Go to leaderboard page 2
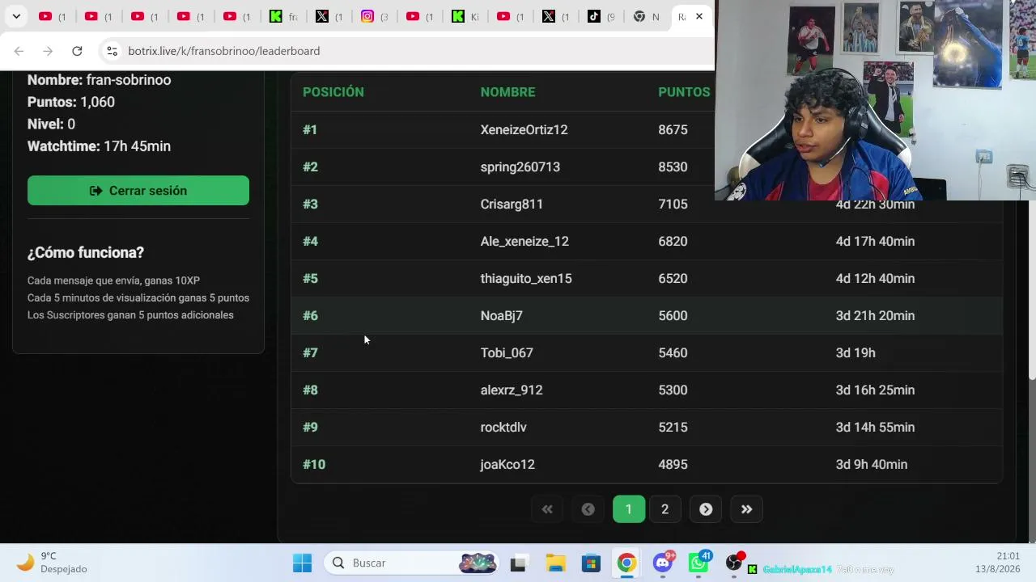The height and width of the screenshot is (582, 1036). point(665,509)
